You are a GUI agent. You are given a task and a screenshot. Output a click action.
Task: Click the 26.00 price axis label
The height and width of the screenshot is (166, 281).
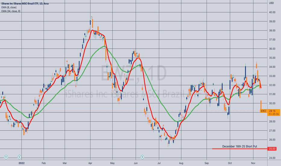[272, 140]
